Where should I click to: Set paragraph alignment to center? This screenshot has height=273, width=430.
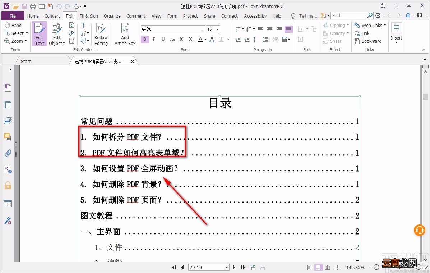[x=269, y=29]
